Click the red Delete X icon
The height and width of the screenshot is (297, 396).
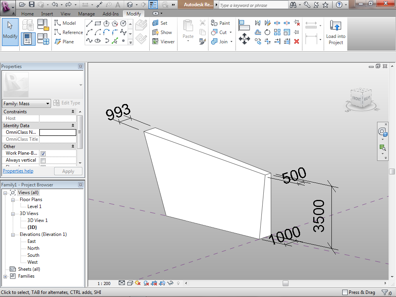[x=297, y=41]
